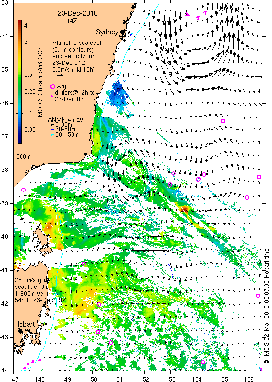Click the colorbar tick label "0.05"

[30, 129]
